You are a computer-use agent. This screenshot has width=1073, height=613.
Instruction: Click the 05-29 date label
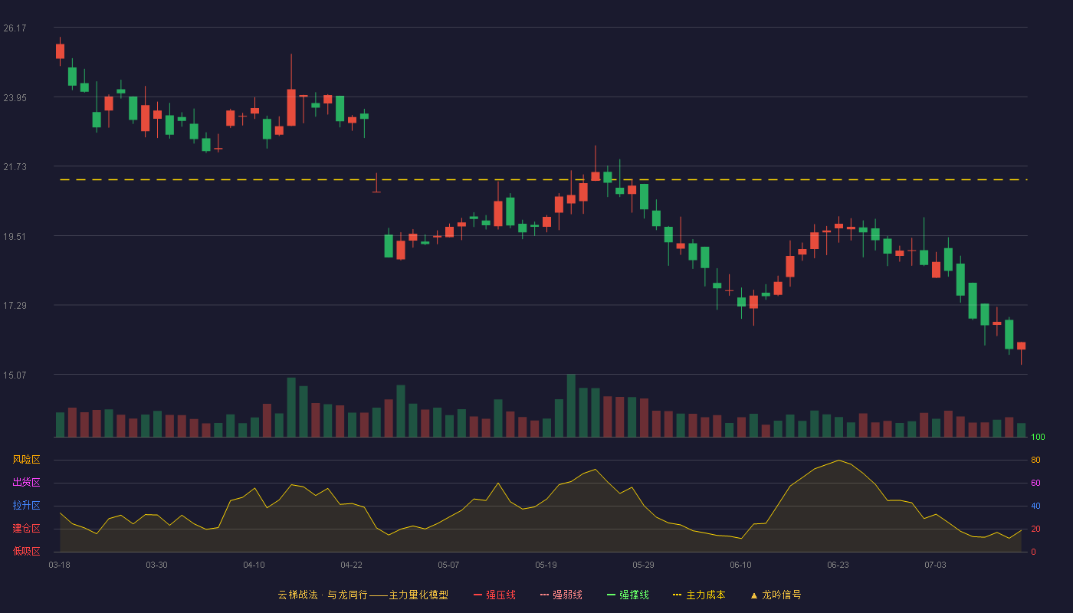pyautogui.click(x=643, y=565)
